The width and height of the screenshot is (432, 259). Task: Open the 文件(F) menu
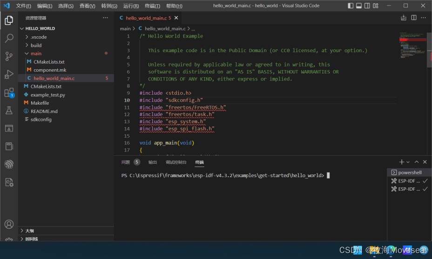click(23, 6)
